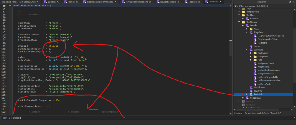Screen dimensions: 296x125
Task: Open the MedalsInfo module script
Action: click(259, 87)
